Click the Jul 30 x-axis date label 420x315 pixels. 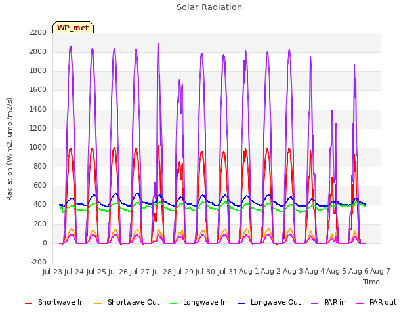pos(205,272)
